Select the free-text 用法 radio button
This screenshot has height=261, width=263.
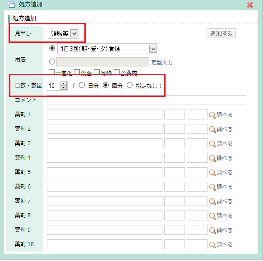(52, 62)
